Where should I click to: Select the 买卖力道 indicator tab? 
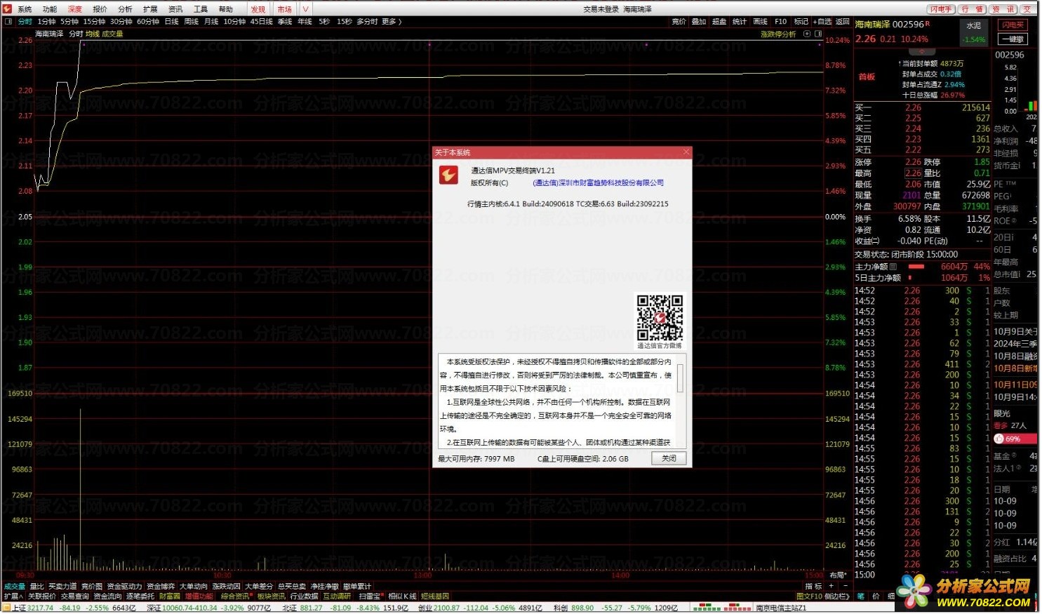[x=62, y=586]
